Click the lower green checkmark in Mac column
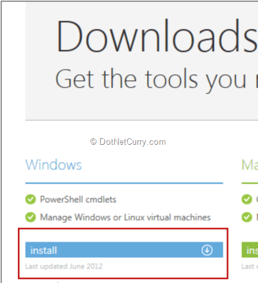Viewport: 258px width, 283px height. (247, 217)
